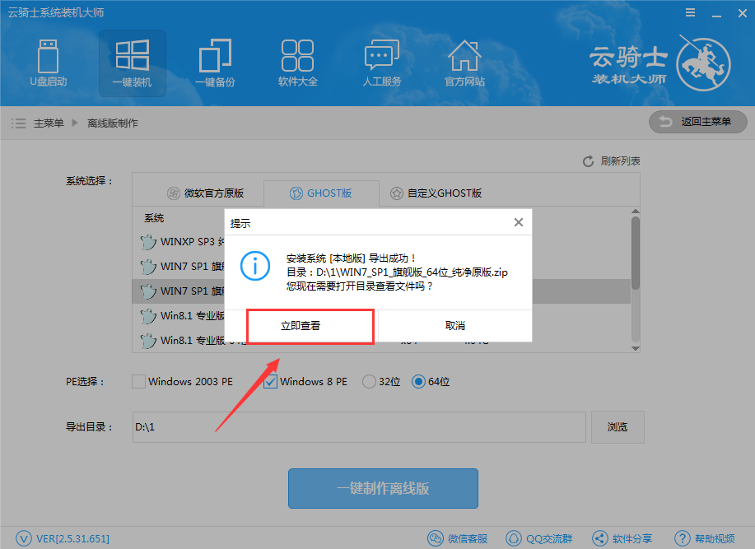Image resolution: width=755 pixels, height=549 pixels.
Task: Launch the 软件大全 software center
Action: click(298, 63)
